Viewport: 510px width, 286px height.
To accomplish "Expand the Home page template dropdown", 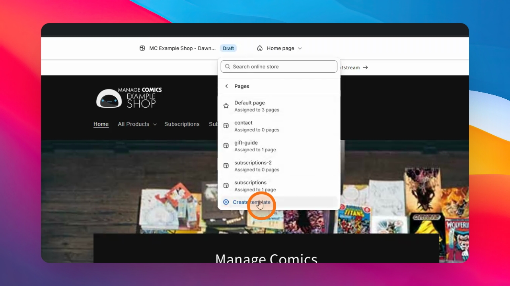I will click(280, 48).
